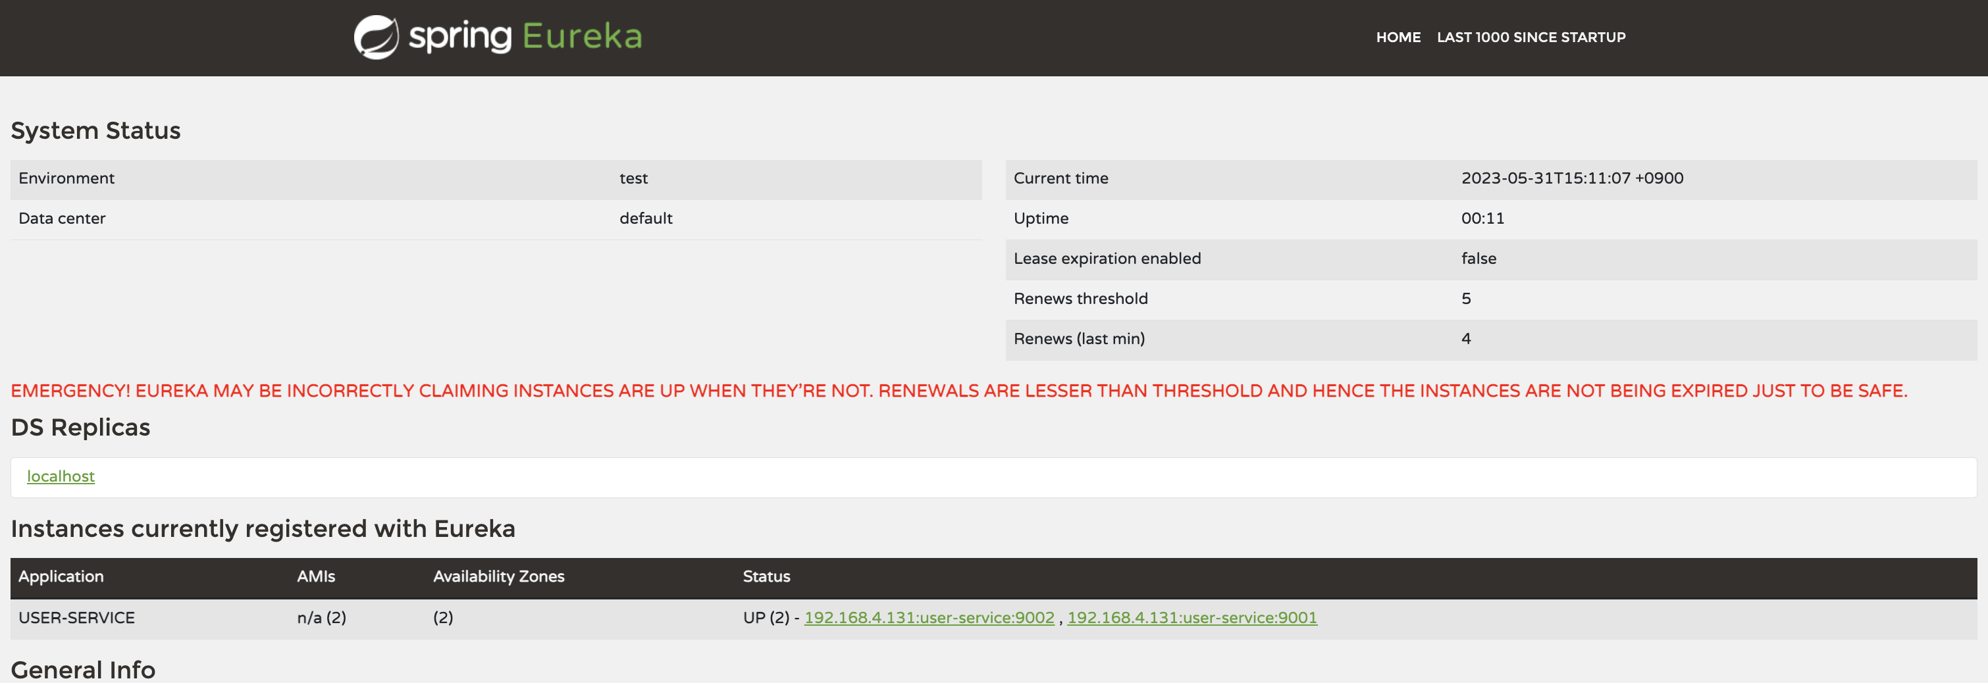Select the renews threshold value 5

coord(1465,299)
